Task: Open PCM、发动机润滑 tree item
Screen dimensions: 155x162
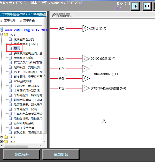Action: (x=28, y=72)
